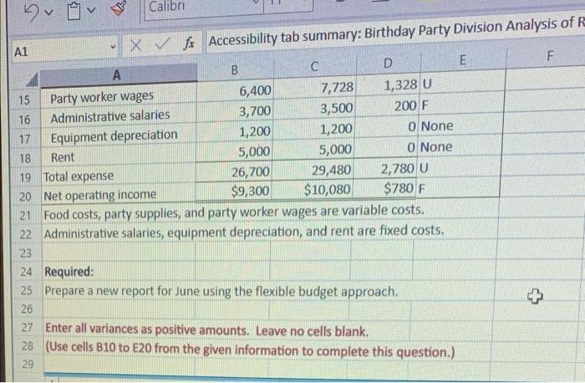Click the bold 'Required:' cell

69,272
